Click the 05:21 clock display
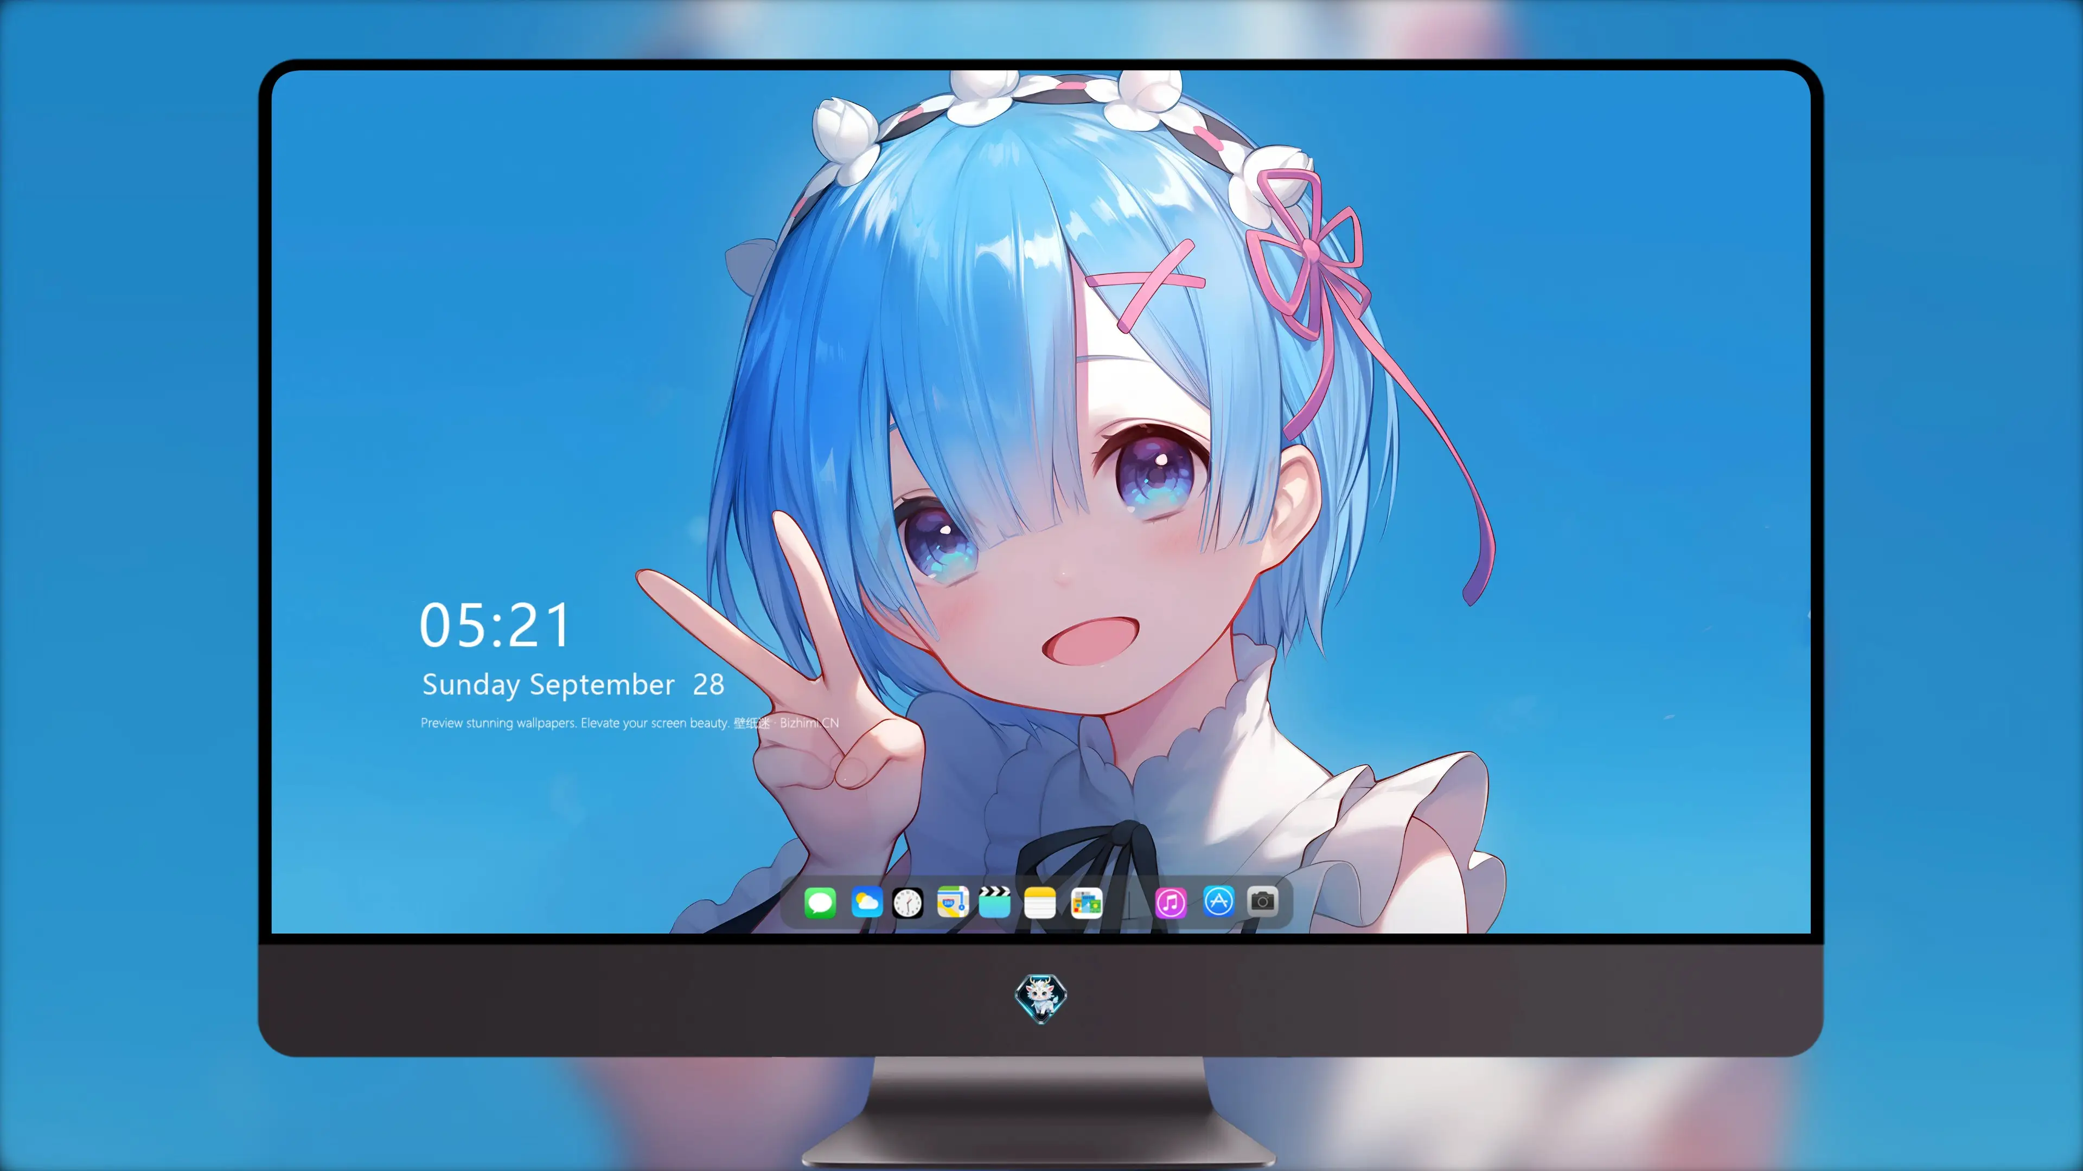Viewport: 2083px width, 1171px height. click(x=495, y=626)
